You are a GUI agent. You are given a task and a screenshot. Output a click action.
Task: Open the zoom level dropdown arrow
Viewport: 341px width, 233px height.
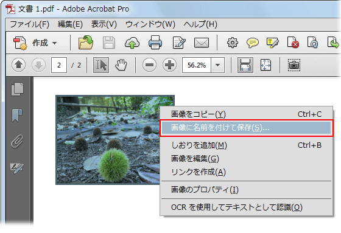[x=218, y=65]
